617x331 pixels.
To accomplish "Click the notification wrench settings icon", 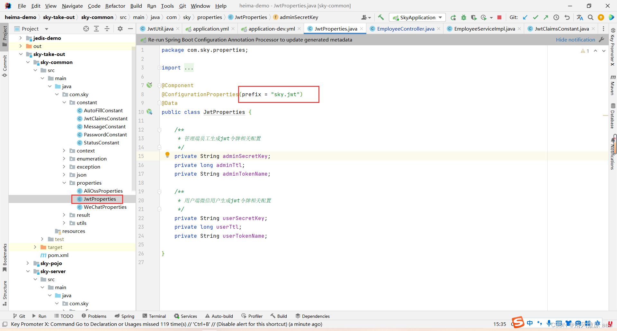I will click(x=602, y=40).
